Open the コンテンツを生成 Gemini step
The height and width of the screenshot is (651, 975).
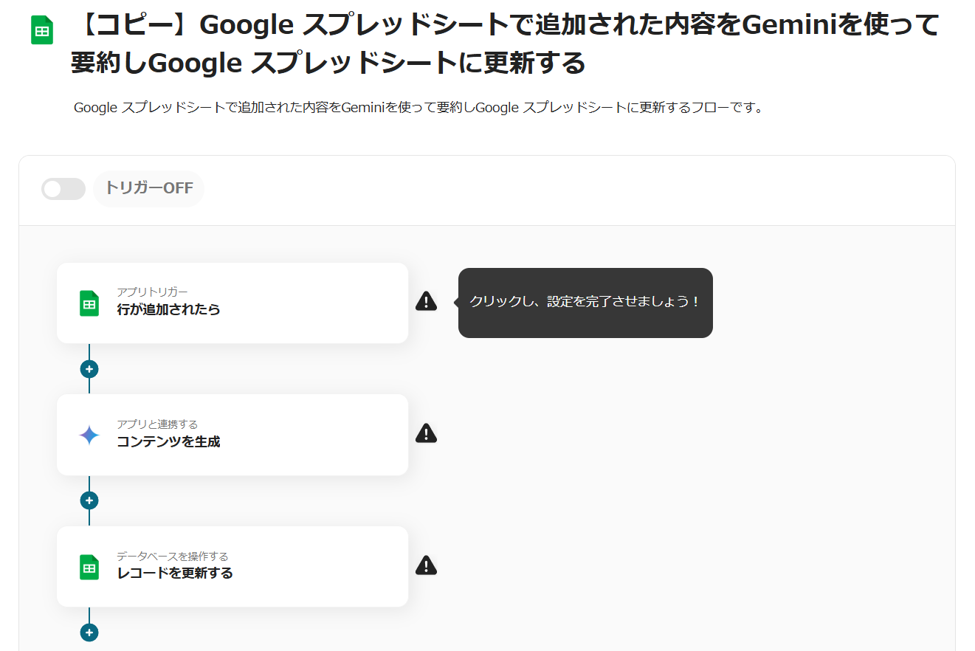232,435
